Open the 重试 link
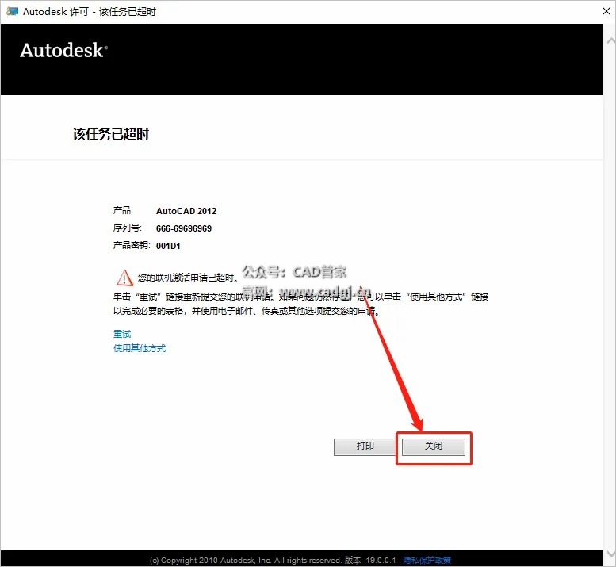This screenshot has height=567, width=616. [x=122, y=334]
